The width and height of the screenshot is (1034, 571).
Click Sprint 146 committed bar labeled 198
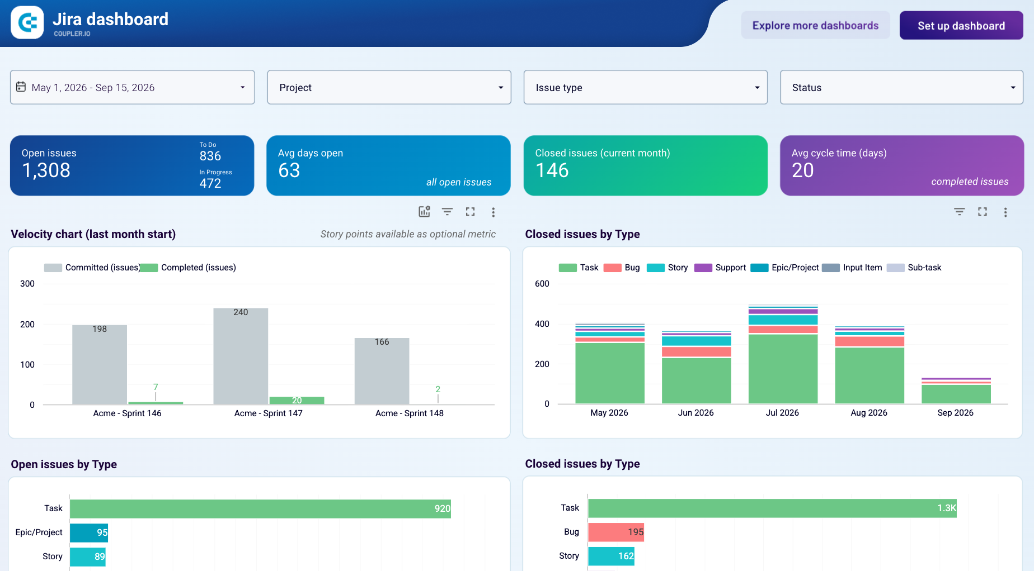100,364
